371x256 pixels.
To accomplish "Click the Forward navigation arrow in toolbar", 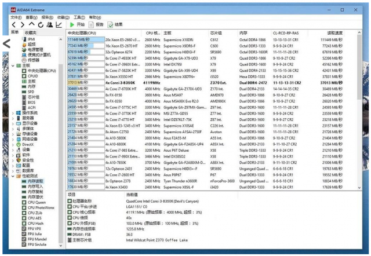I will point(24,25).
